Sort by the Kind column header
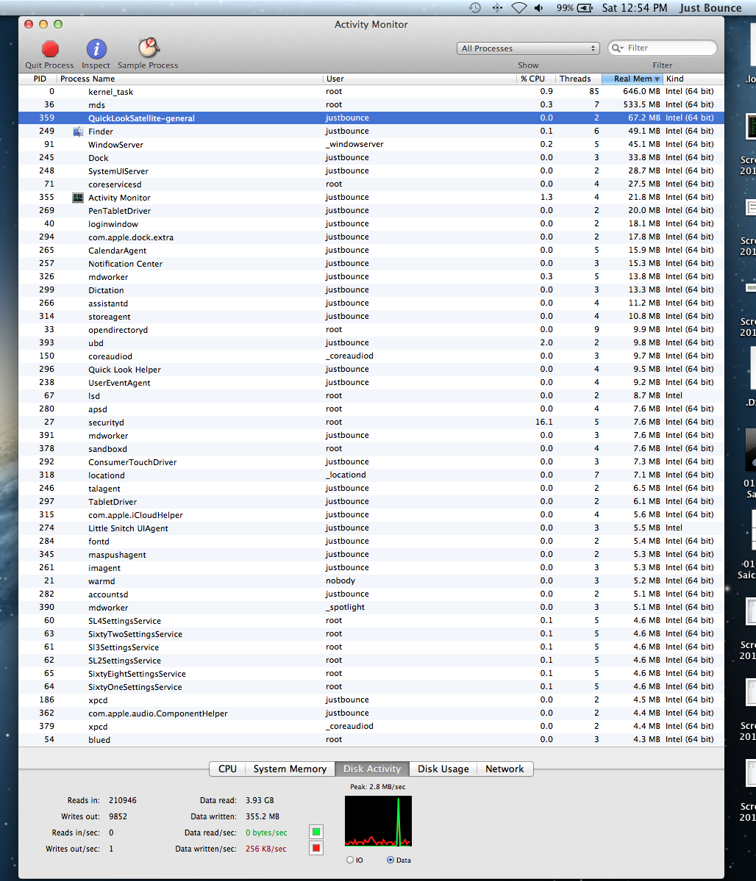The width and height of the screenshot is (756, 881). tap(693, 79)
